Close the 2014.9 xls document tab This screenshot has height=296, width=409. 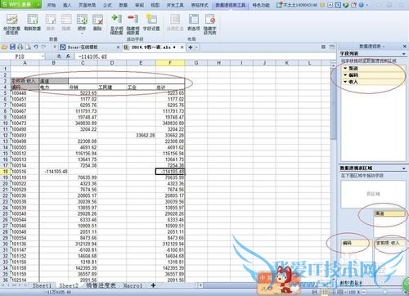tap(182, 47)
